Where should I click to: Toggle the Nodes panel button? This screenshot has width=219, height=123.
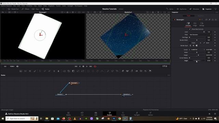coord(46,9)
